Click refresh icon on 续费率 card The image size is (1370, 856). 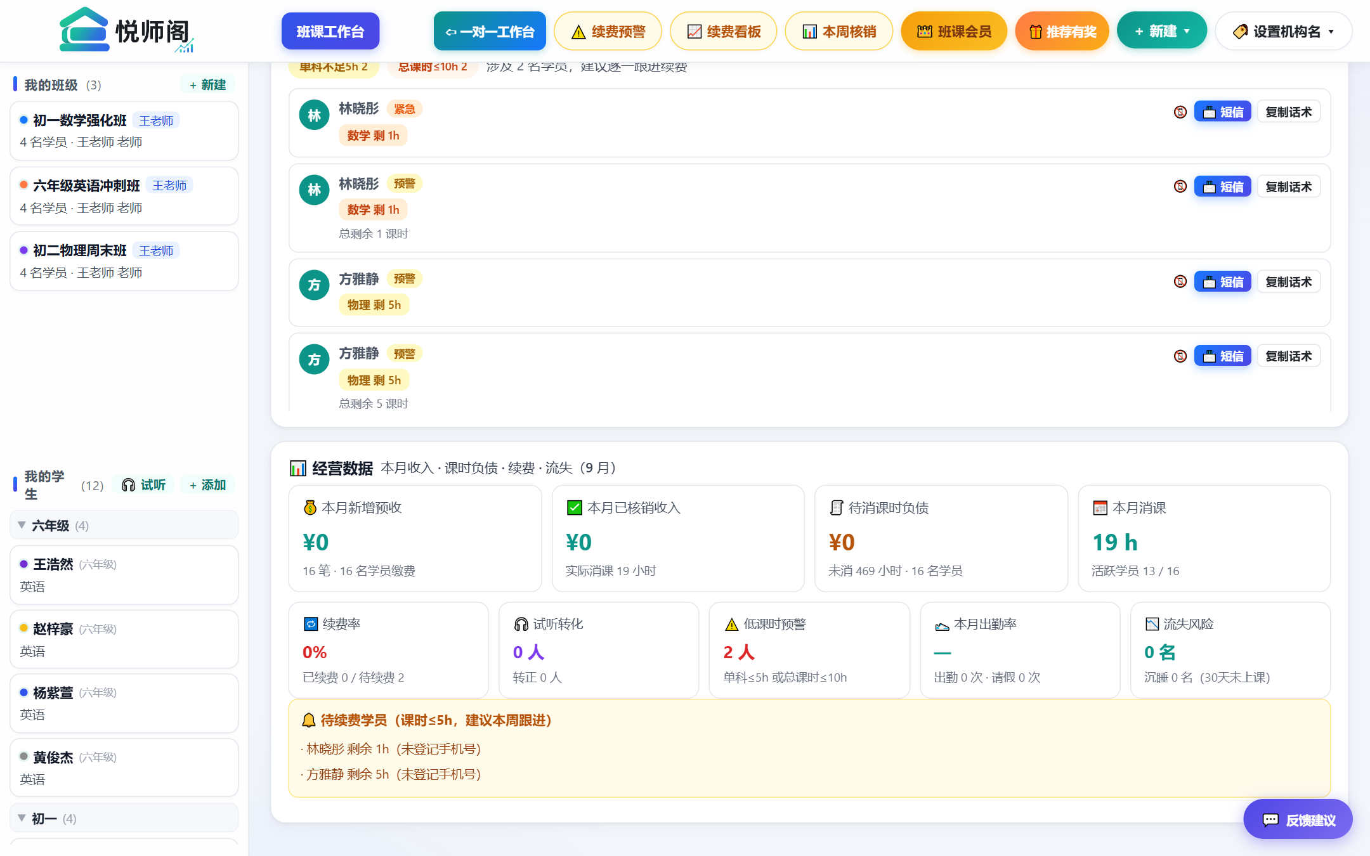click(x=311, y=624)
